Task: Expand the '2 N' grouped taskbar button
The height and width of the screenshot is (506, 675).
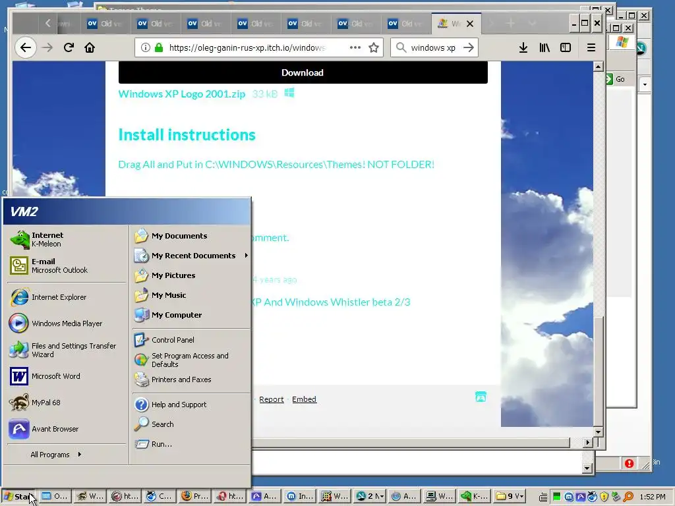Action: click(370, 496)
